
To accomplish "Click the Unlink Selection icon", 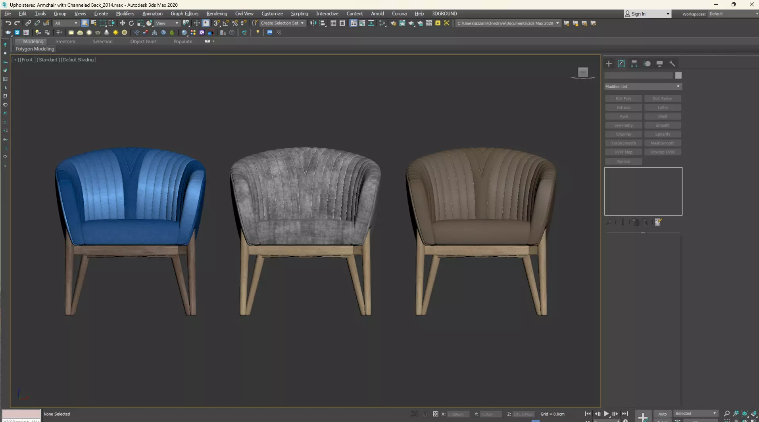I will click(37, 23).
